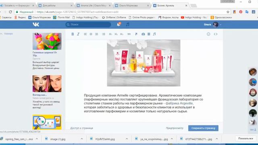This screenshot has width=258, height=145.
Task: Expand ya_ne_vosprinimay download options
Action: click(172, 139)
